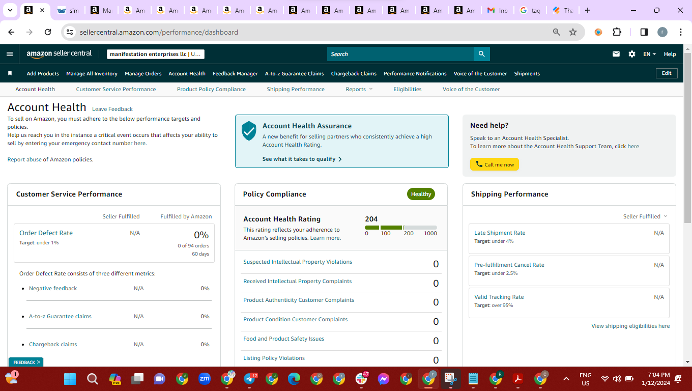Click the Account Health Rating progress bar
The image size is (692, 391).
point(401,227)
